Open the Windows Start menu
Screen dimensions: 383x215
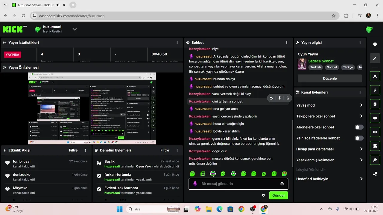coord(119,209)
